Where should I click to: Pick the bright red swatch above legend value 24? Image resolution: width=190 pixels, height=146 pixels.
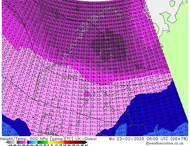(65, 142)
